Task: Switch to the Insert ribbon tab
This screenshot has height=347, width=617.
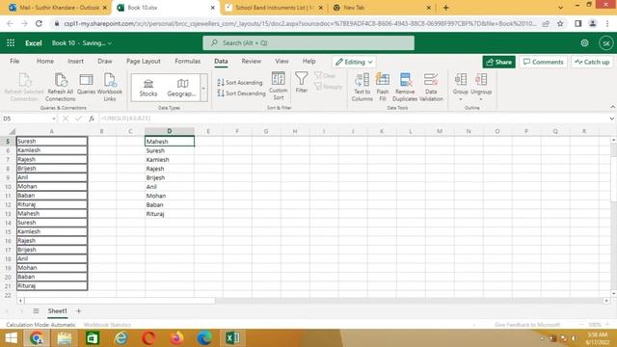Action: [x=75, y=61]
